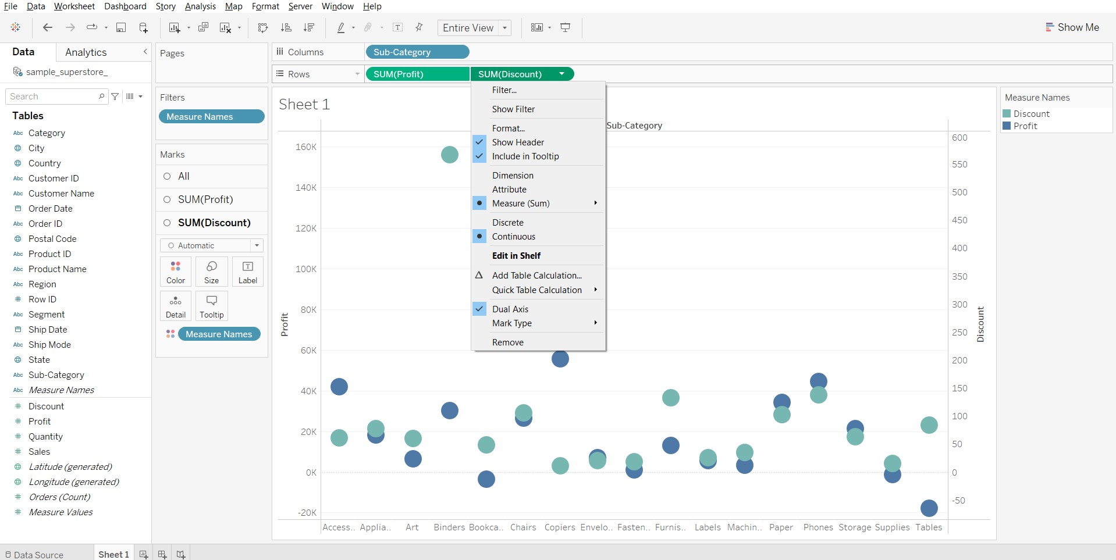Click the Show Me button
Image resolution: width=1116 pixels, height=560 pixels.
coord(1072,27)
